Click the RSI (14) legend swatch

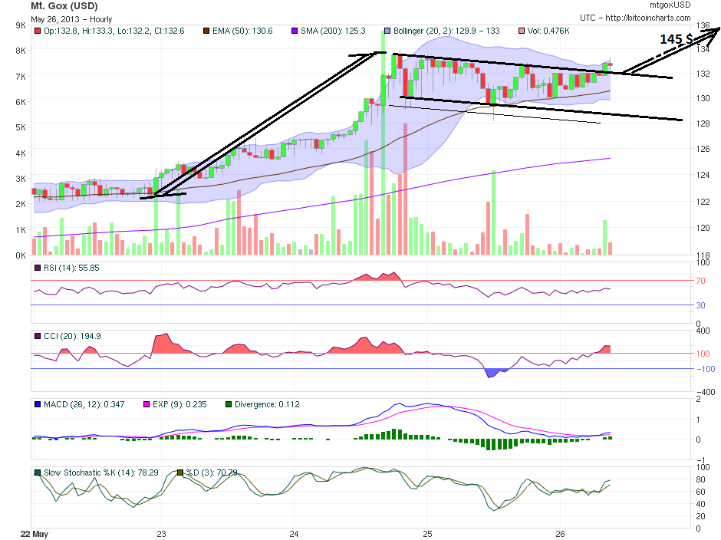click(38, 268)
